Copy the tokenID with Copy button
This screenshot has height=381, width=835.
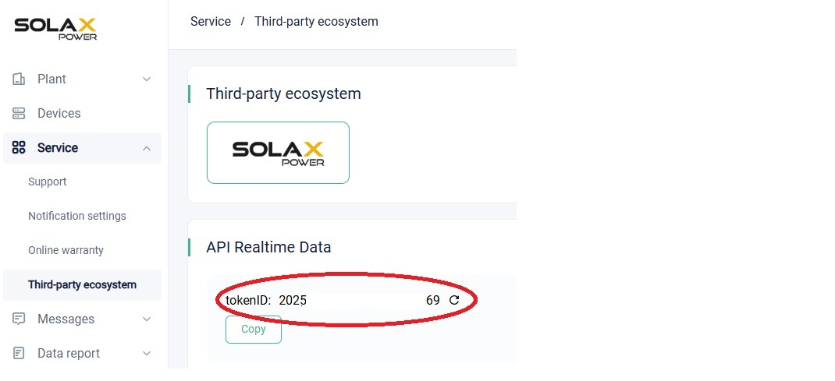(x=254, y=330)
